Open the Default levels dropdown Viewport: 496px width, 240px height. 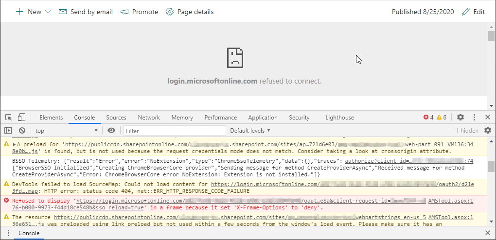point(250,130)
